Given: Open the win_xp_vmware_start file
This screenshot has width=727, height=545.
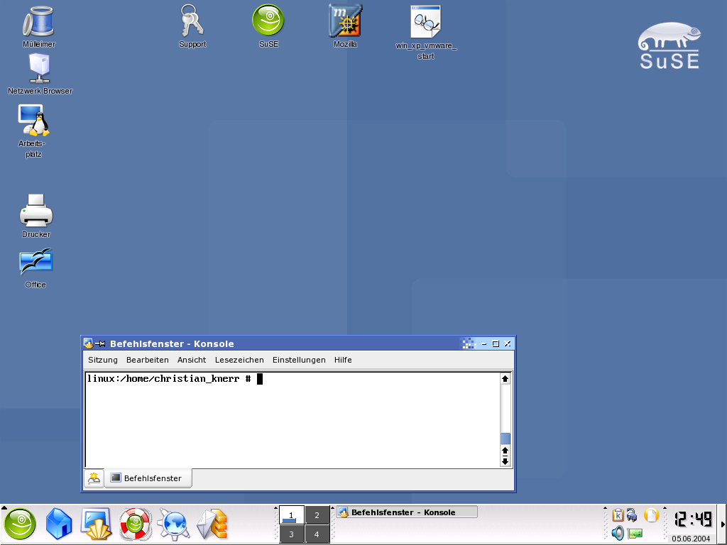Looking at the screenshot, I should 426,23.
